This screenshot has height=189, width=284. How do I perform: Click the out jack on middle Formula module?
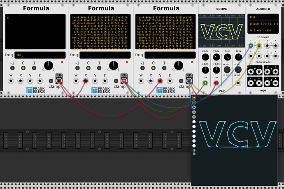pos(124,81)
